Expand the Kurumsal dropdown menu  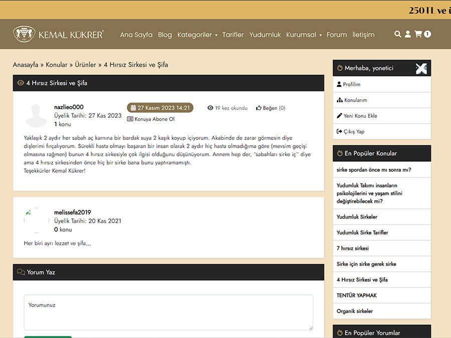(304, 35)
